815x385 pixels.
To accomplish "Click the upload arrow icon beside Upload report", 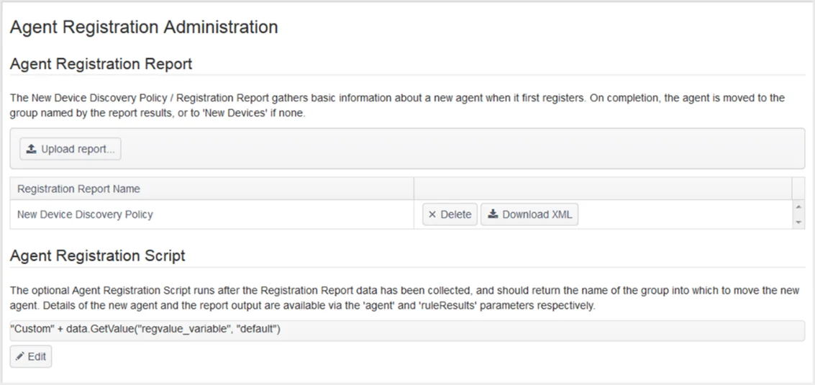I will pyautogui.click(x=31, y=149).
